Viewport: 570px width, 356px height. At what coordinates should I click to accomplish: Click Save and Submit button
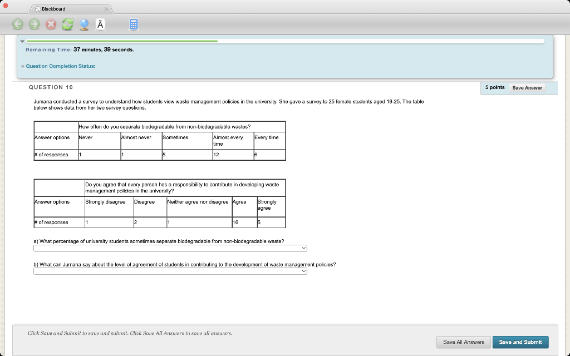pyautogui.click(x=520, y=342)
